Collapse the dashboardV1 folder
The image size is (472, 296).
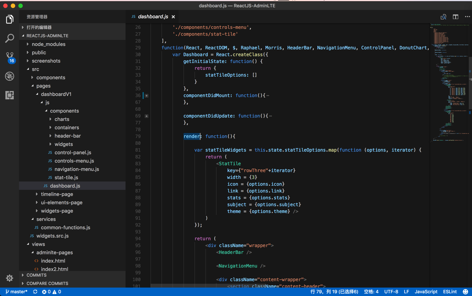click(x=56, y=94)
